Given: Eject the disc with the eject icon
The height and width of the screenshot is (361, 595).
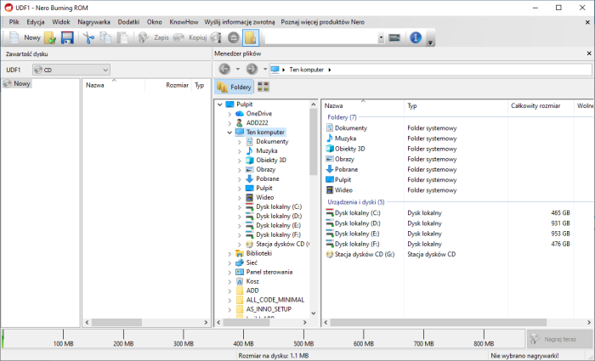Looking at the screenshot, I should [234, 37].
